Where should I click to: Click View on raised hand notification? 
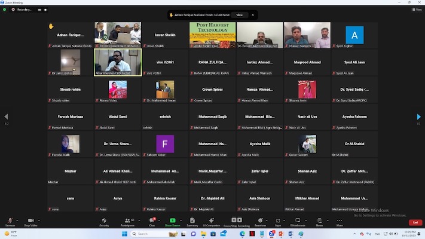(239, 14)
